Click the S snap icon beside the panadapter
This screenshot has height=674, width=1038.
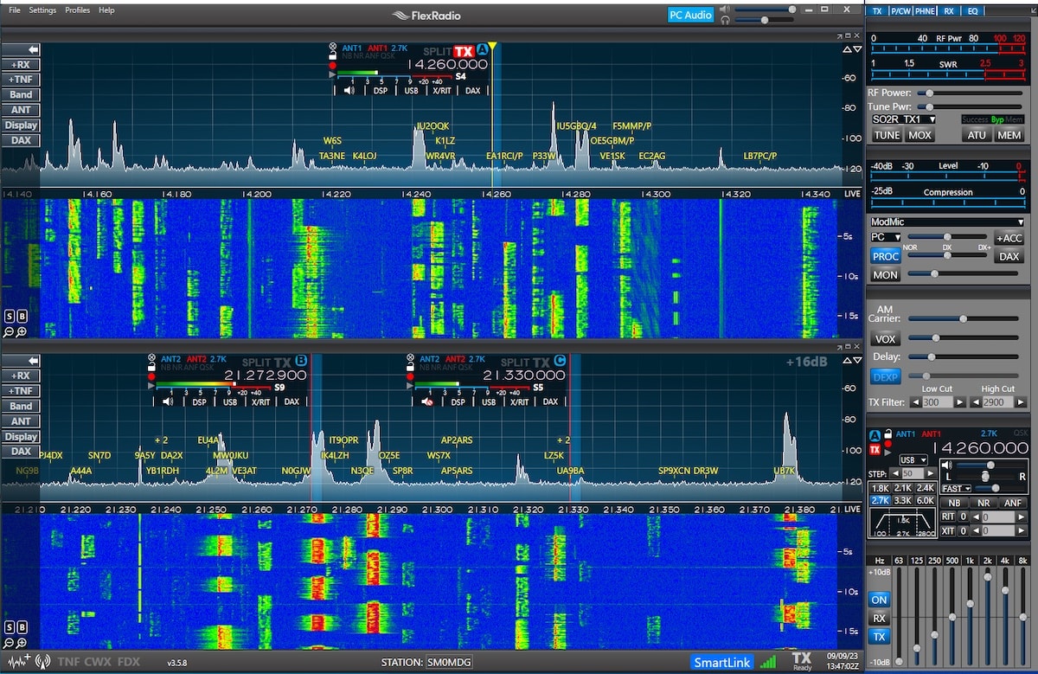(x=9, y=317)
